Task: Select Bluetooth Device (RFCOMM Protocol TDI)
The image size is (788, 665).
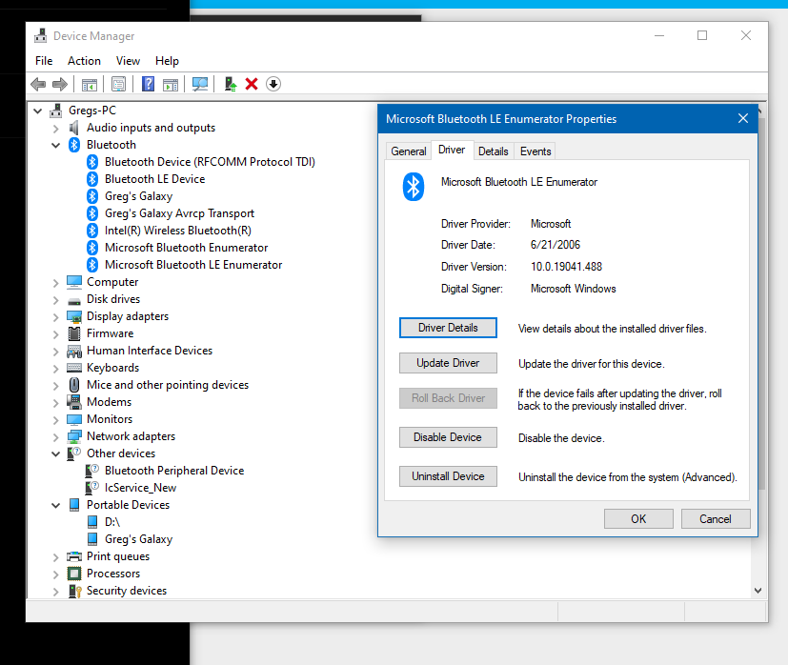Action: coord(210,162)
